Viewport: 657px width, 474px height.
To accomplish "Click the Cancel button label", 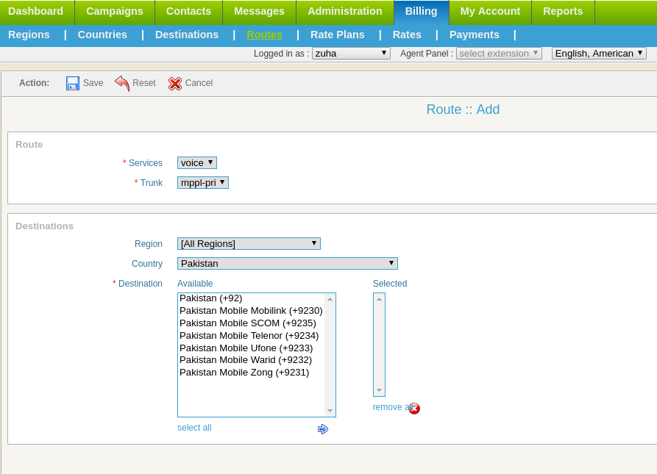I will point(199,83).
